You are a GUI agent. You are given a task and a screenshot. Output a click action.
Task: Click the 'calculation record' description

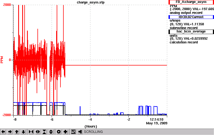click(x=184, y=42)
